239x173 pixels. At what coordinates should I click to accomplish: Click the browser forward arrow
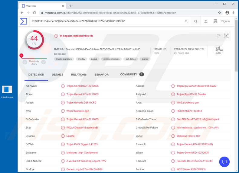pos(28,13)
